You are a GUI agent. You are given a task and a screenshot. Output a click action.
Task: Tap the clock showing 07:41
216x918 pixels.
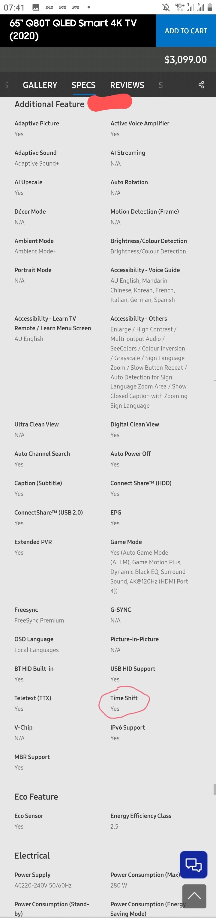click(x=14, y=7)
